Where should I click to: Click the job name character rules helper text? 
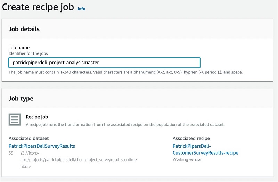[125, 72]
